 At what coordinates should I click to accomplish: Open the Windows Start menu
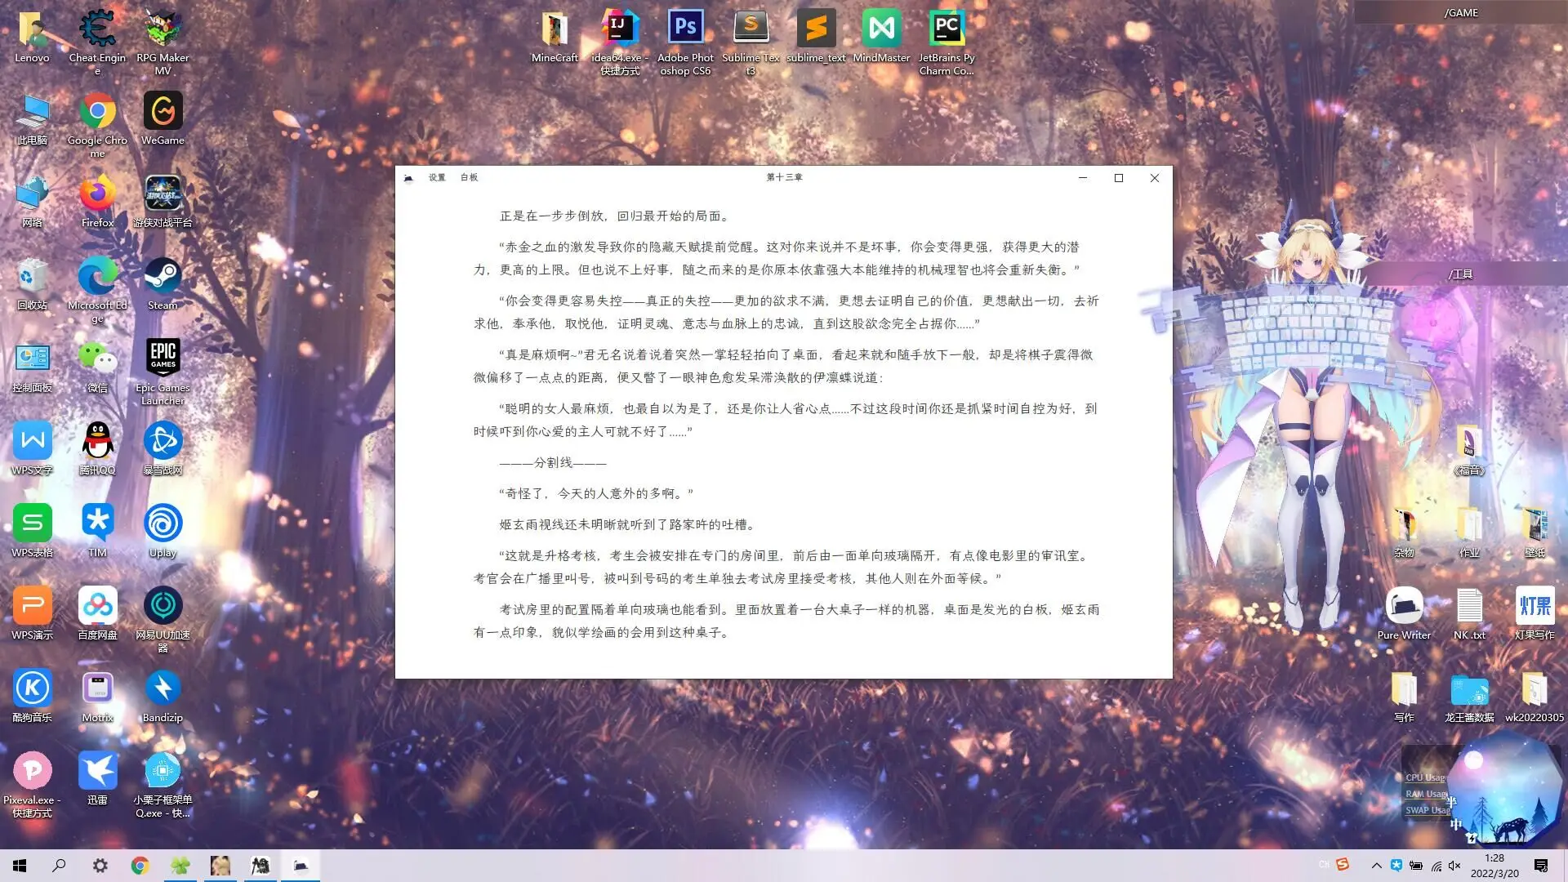pyautogui.click(x=20, y=866)
